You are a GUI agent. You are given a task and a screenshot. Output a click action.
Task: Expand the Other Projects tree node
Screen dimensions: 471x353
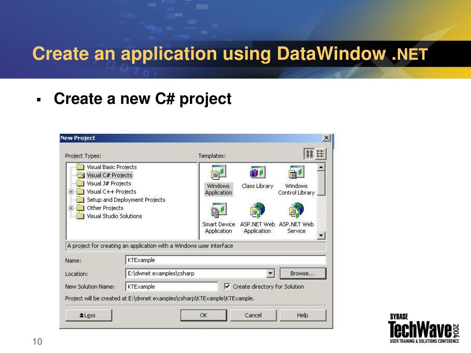[71, 208]
